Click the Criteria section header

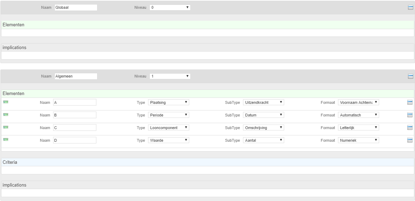pos(207,162)
